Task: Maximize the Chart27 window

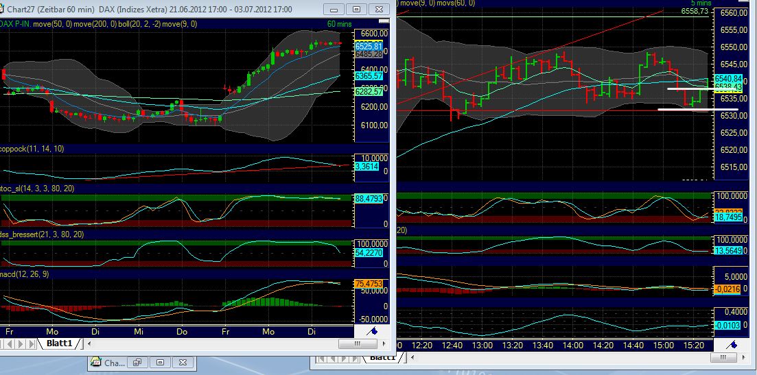Action: (x=357, y=9)
